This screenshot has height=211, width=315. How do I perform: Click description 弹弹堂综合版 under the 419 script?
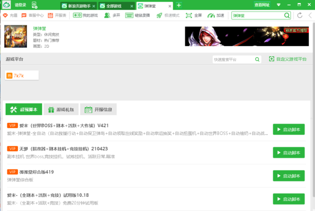pyautogui.click(x=20, y=180)
